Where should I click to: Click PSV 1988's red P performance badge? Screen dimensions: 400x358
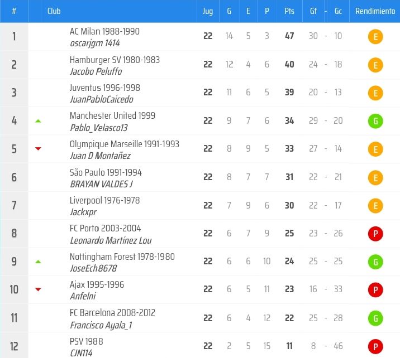point(375,346)
